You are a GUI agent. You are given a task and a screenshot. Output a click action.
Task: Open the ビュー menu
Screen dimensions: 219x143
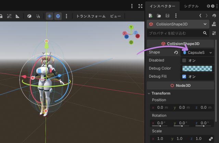pyautogui.click(x=116, y=16)
